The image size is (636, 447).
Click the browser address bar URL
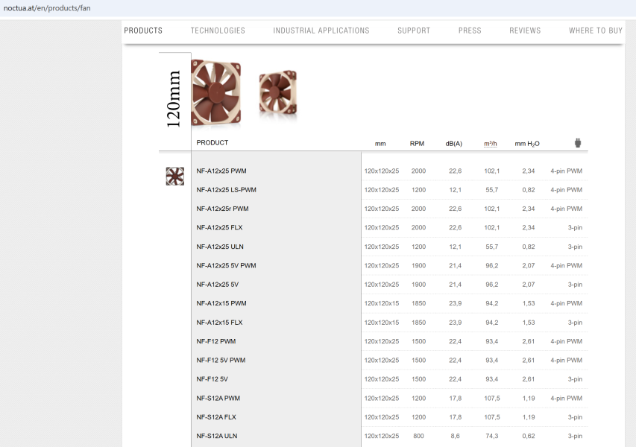click(47, 8)
